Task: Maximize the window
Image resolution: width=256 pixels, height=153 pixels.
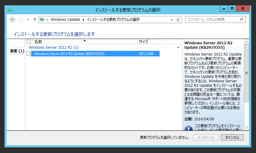Action: (232, 8)
